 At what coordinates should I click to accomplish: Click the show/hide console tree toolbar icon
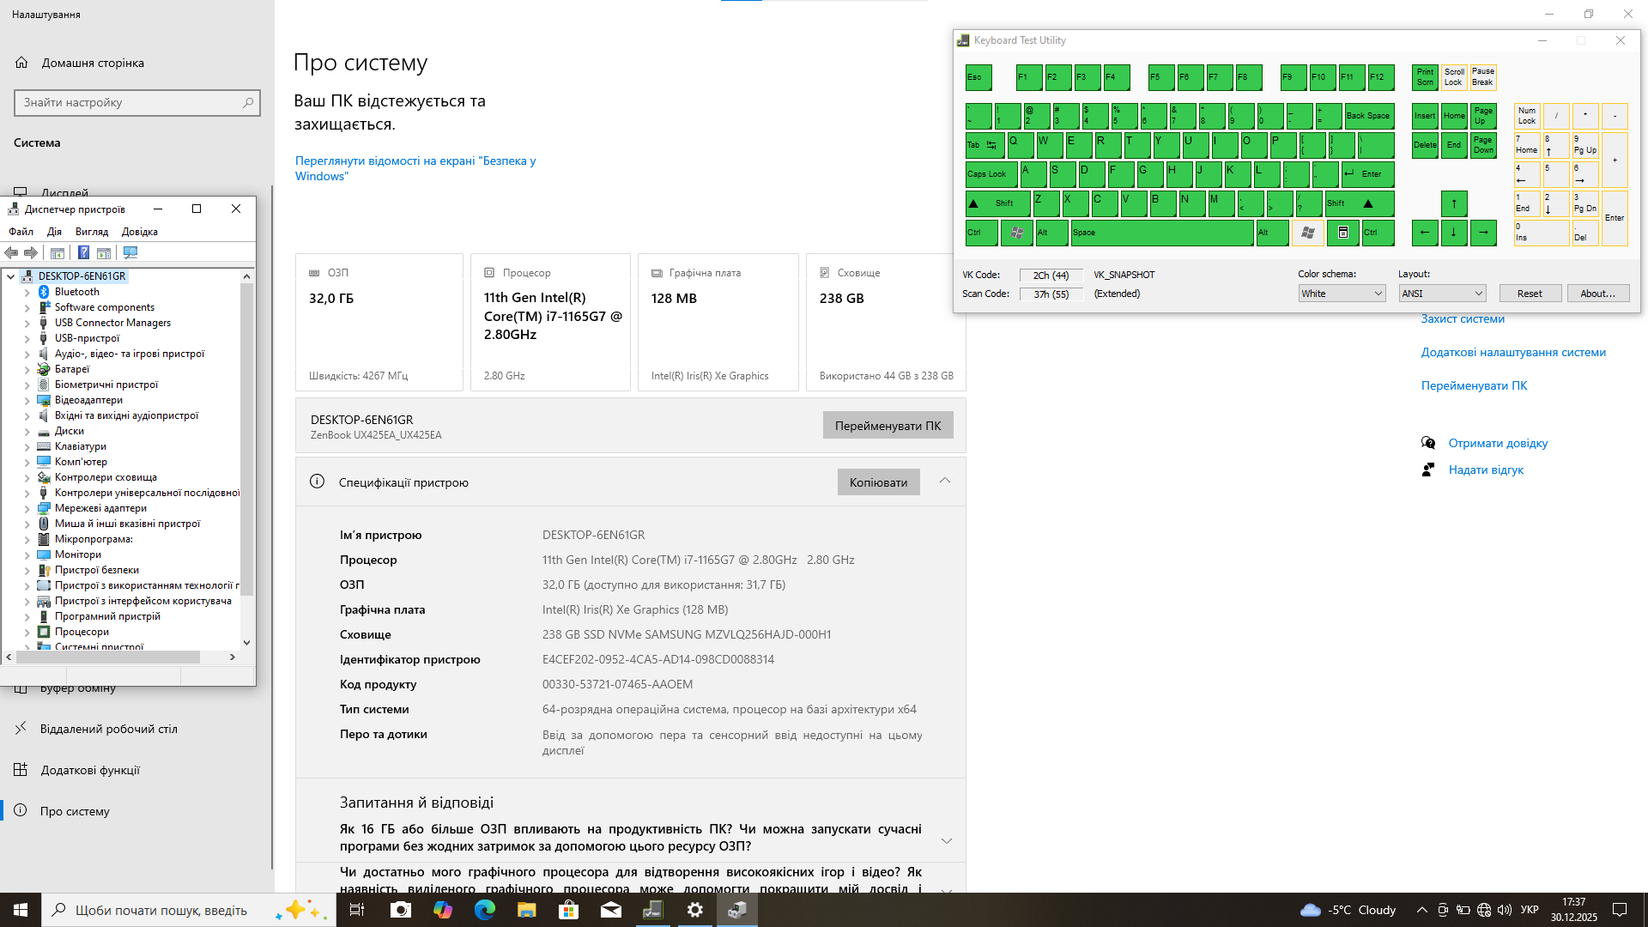(x=58, y=252)
